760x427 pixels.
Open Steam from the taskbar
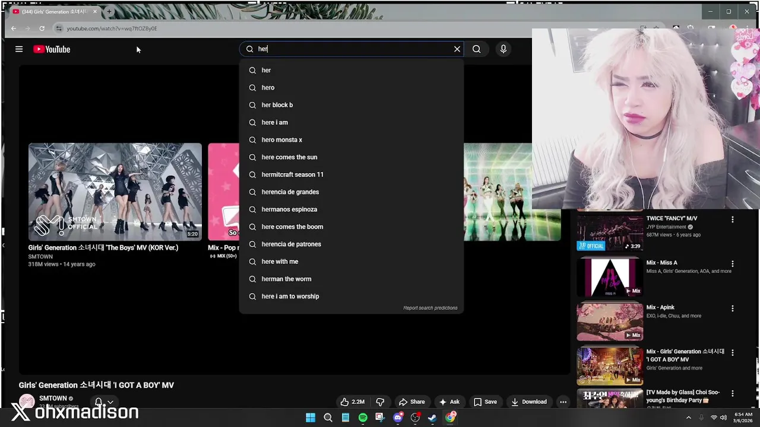point(433,418)
